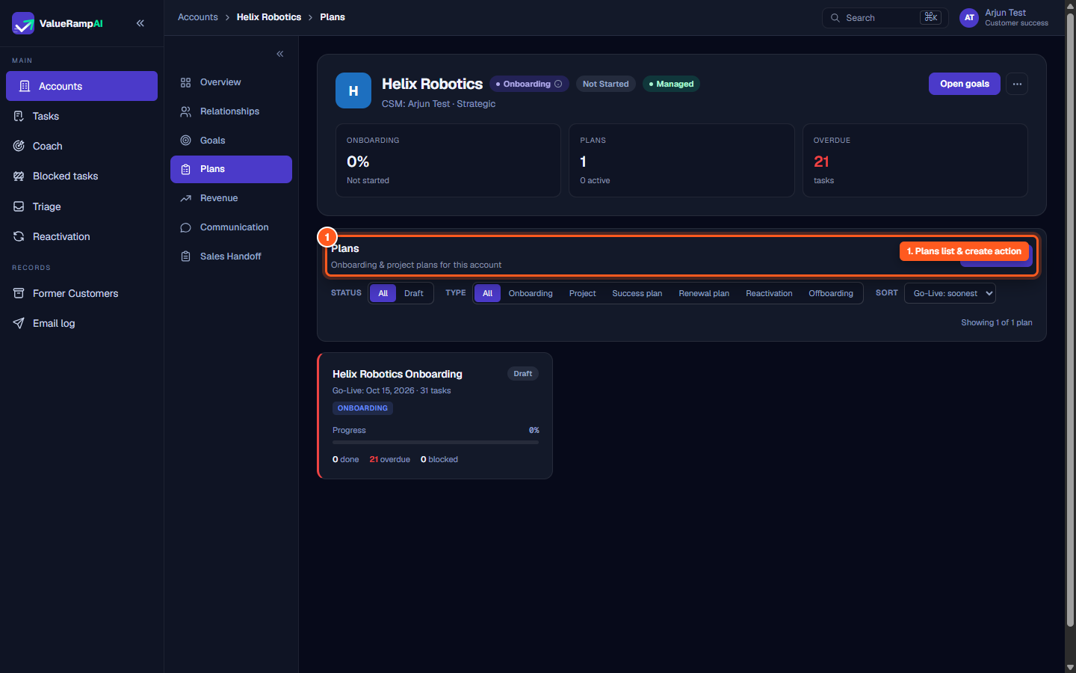Click the Helix Robotics breadcrumb link

(x=269, y=17)
